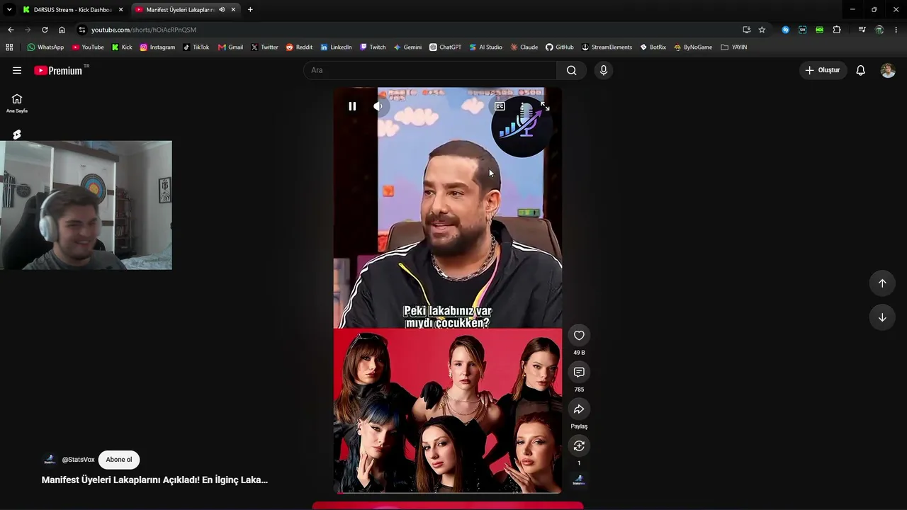Screen dimensions: 907x510
Task: Open the ChatGPT bookmark
Action: (445, 47)
